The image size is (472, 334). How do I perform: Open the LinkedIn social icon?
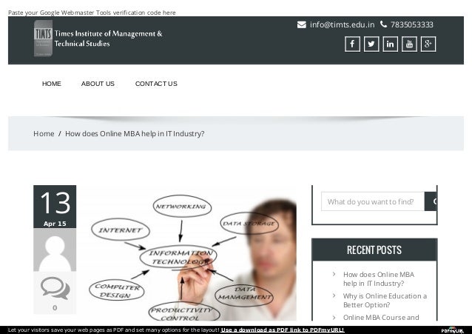pos(390,44)
